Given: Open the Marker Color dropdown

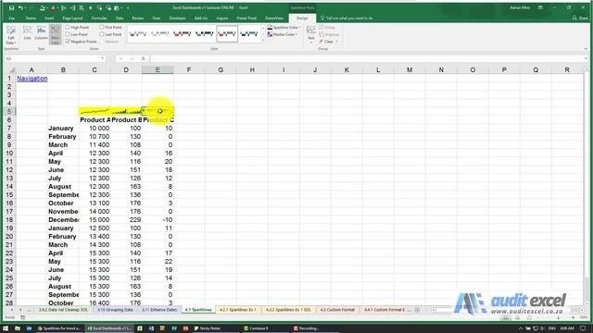Looking at the screenshot, I should tap(283, 34).
